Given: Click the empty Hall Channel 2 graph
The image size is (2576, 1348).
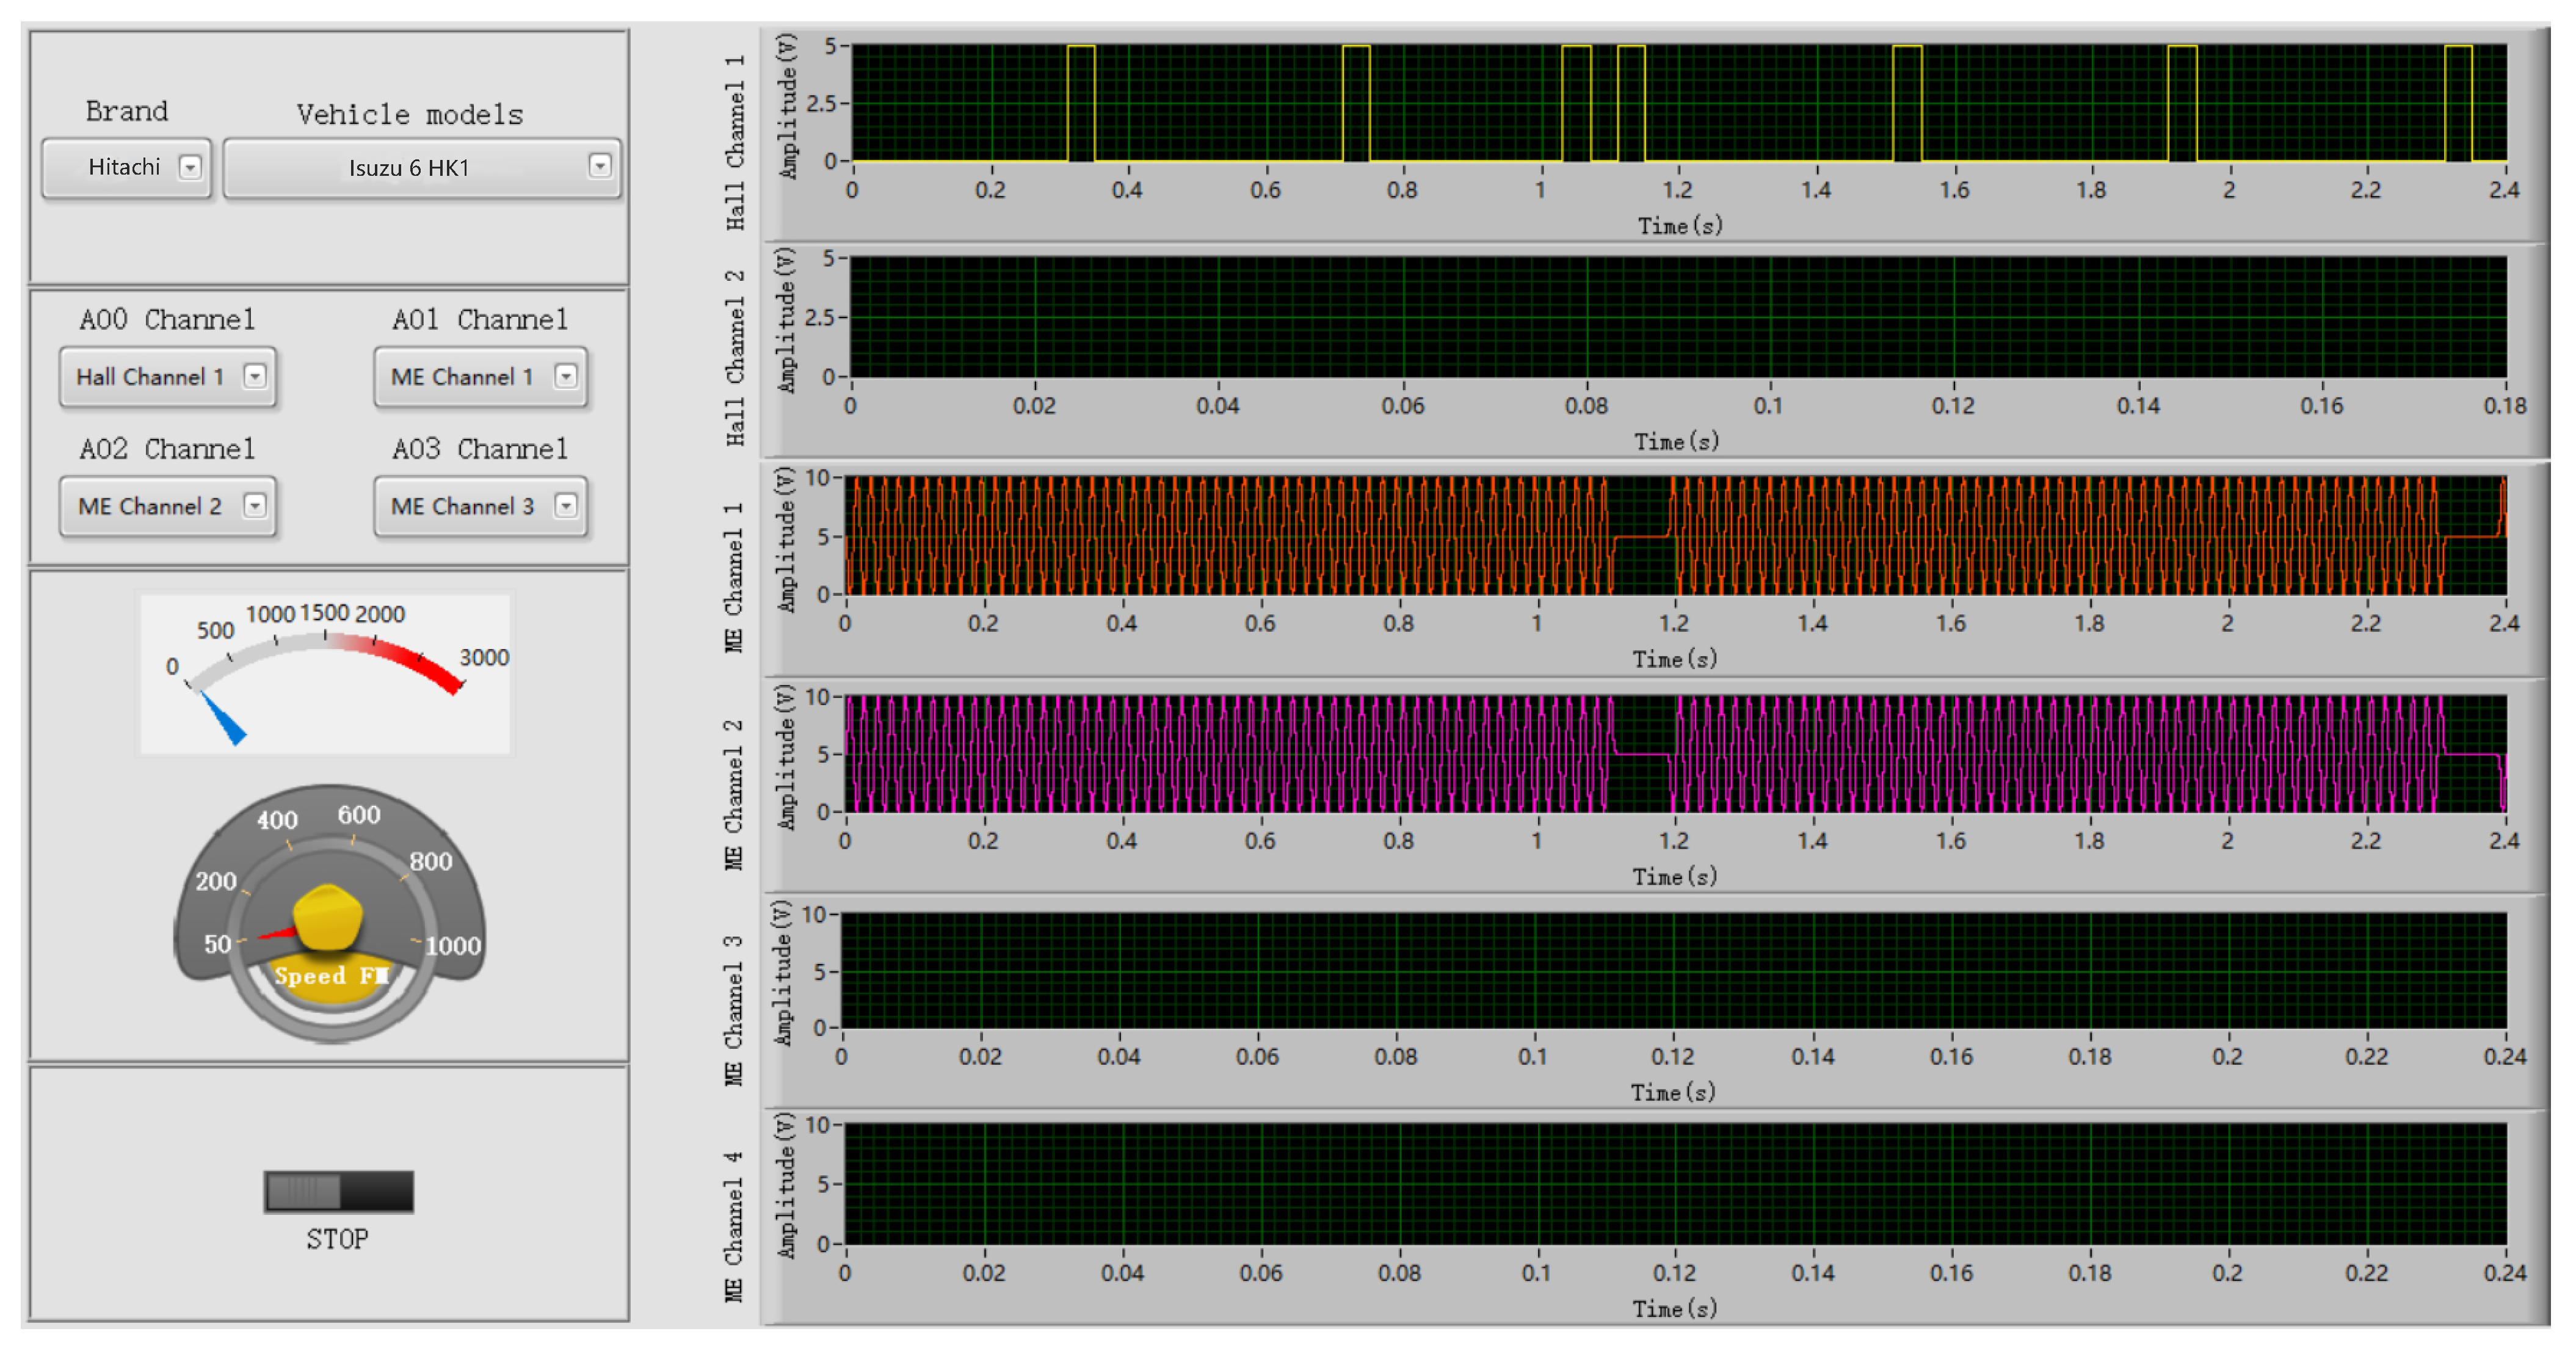Looking at the screenshot, I should pyautogui.click(x=1678, y=318).
